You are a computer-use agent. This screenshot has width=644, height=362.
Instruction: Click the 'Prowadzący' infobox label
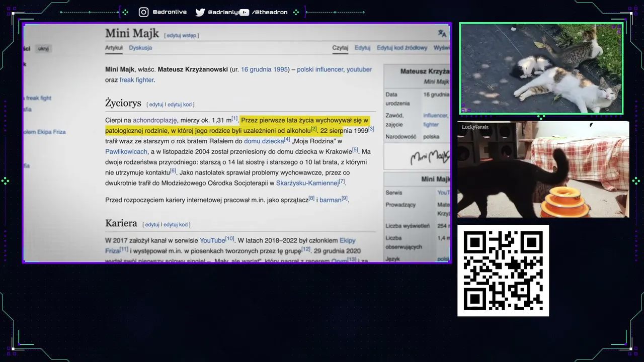click(400, 205)
